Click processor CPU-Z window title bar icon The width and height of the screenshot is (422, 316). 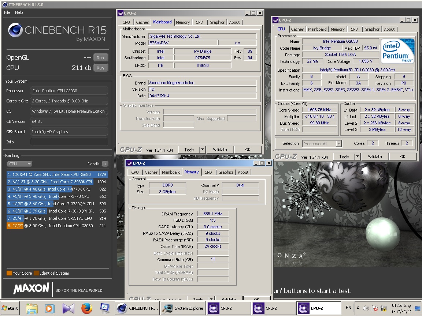pyautogui.click(x=275, y=20)
